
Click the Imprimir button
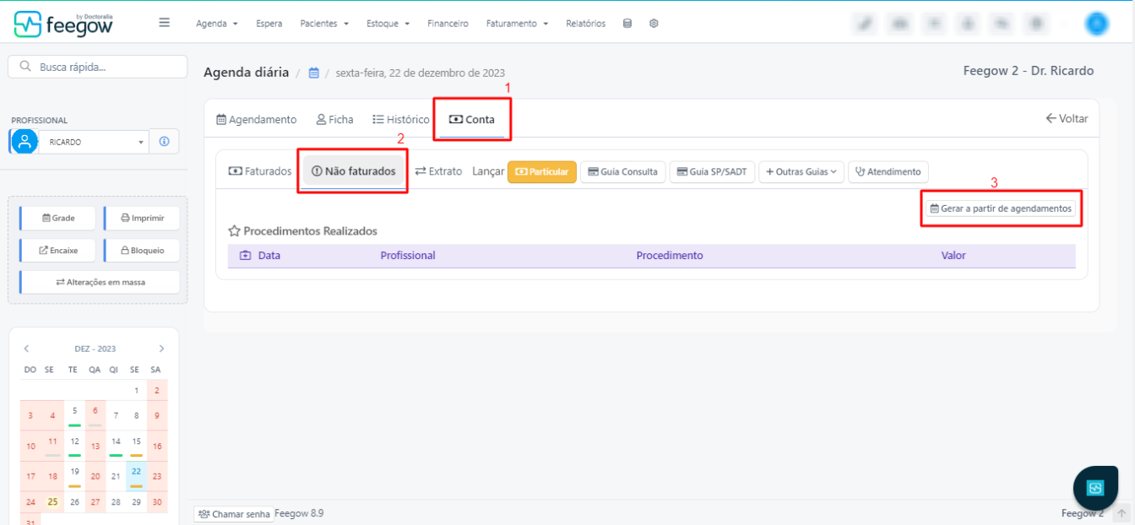[142, 218]
